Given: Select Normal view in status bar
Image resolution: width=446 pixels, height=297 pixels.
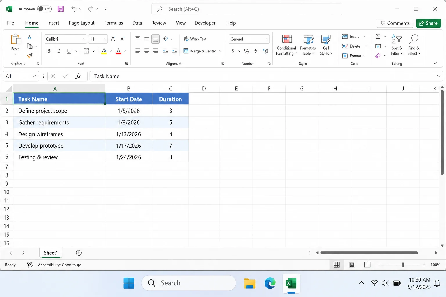Looking at the screenshot, I should click(337, 265).
